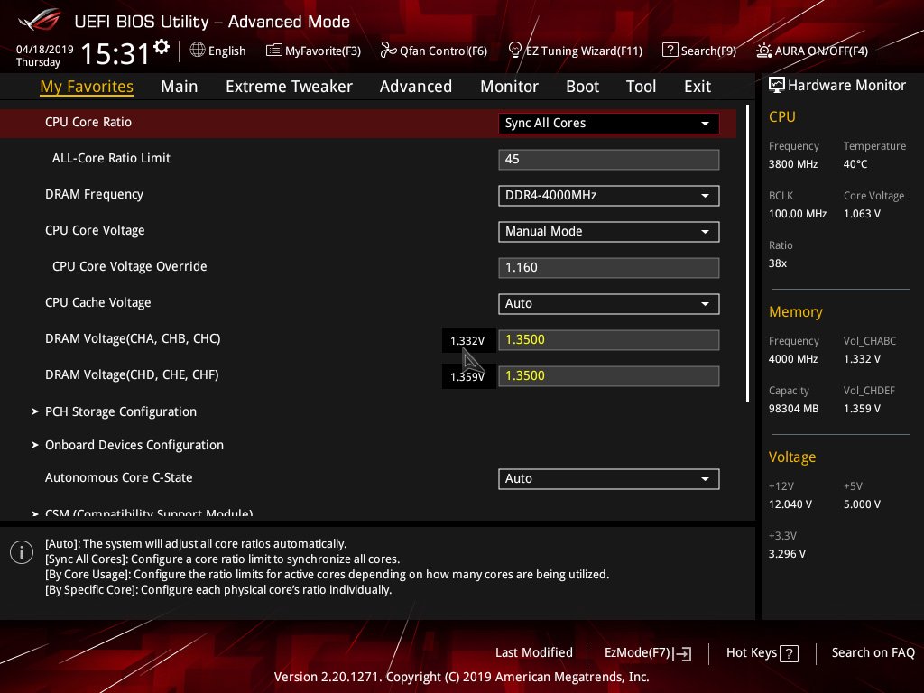
Task: Go to the Monitor tab
Action: coord(509,87)
